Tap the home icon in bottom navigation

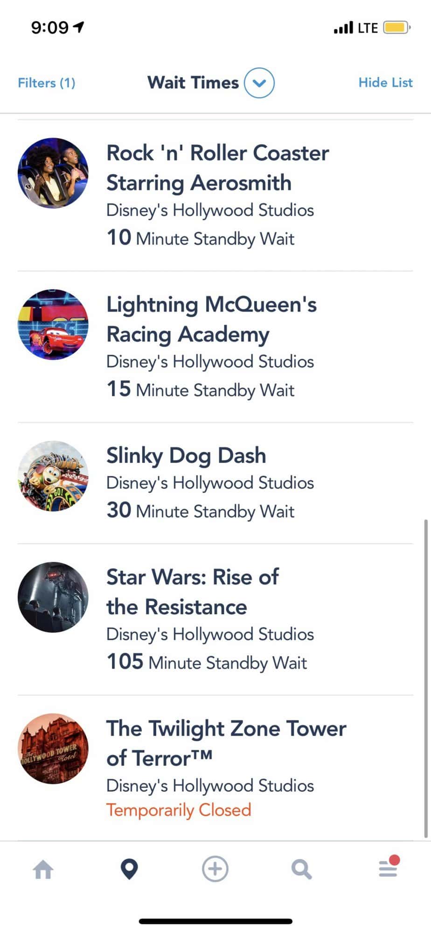[43, 870]
